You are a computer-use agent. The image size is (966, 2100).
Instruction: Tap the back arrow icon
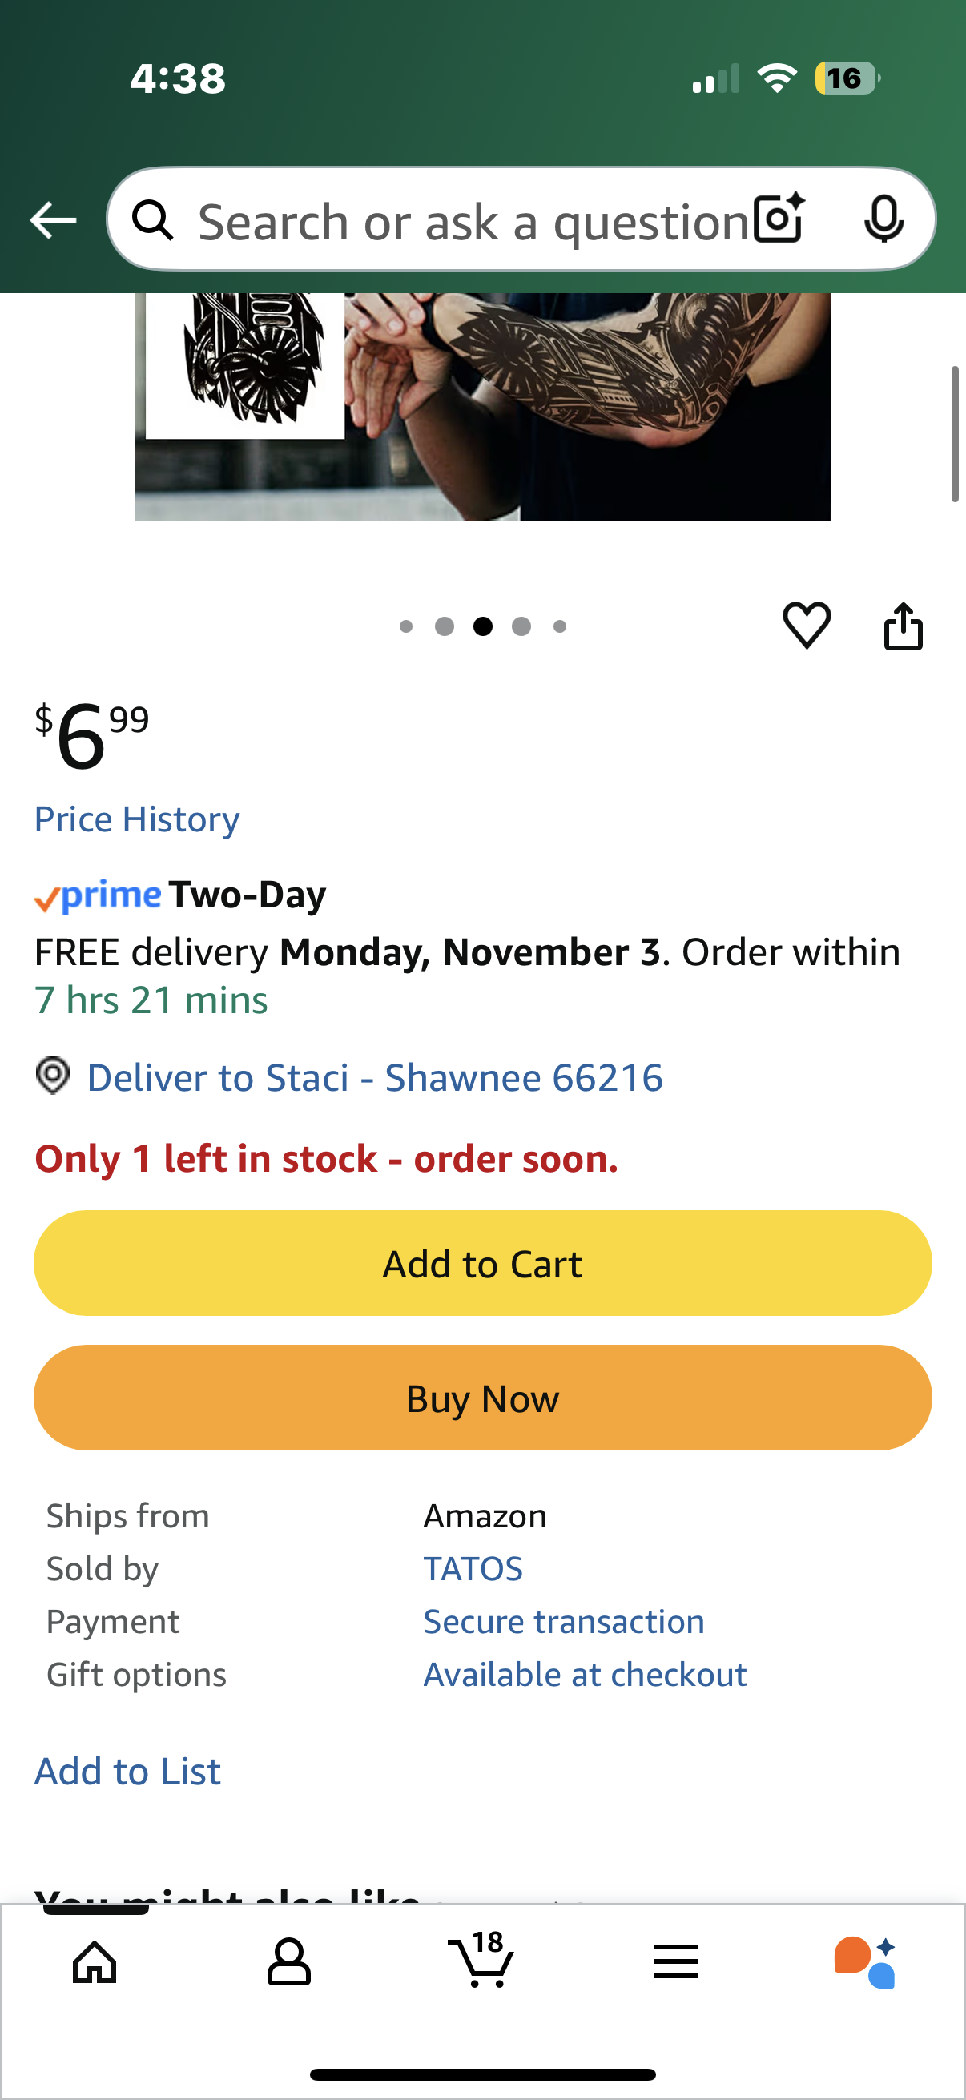point(53,220)
